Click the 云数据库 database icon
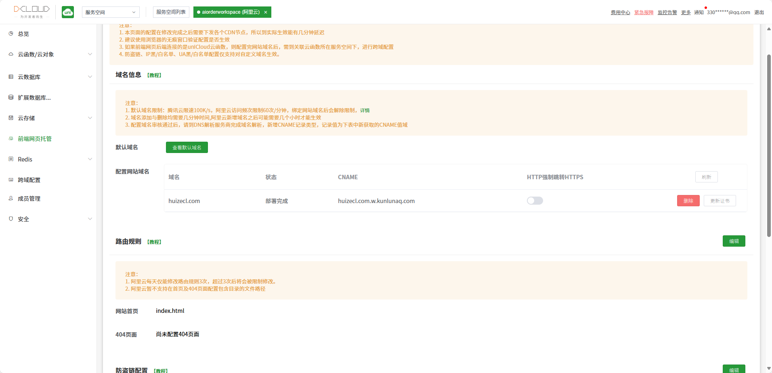772x373 pixels. 11,77
